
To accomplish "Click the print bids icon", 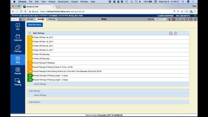I will pos(174,19).
